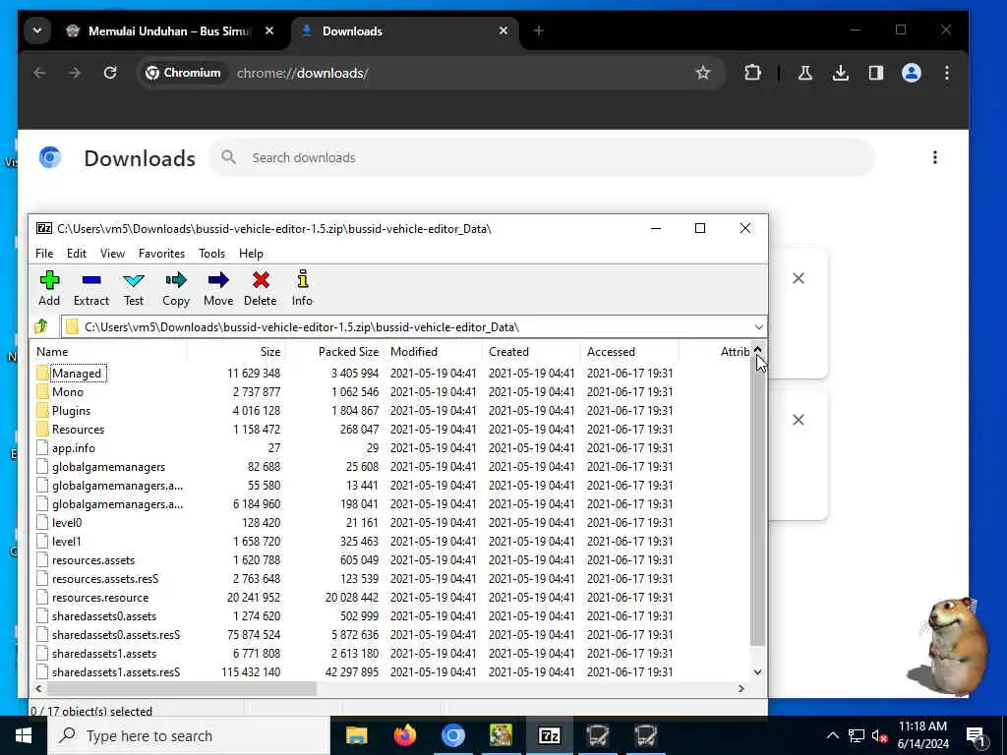
Task: Open the Downloads page more actions menu
Action: tap(935, 157)
